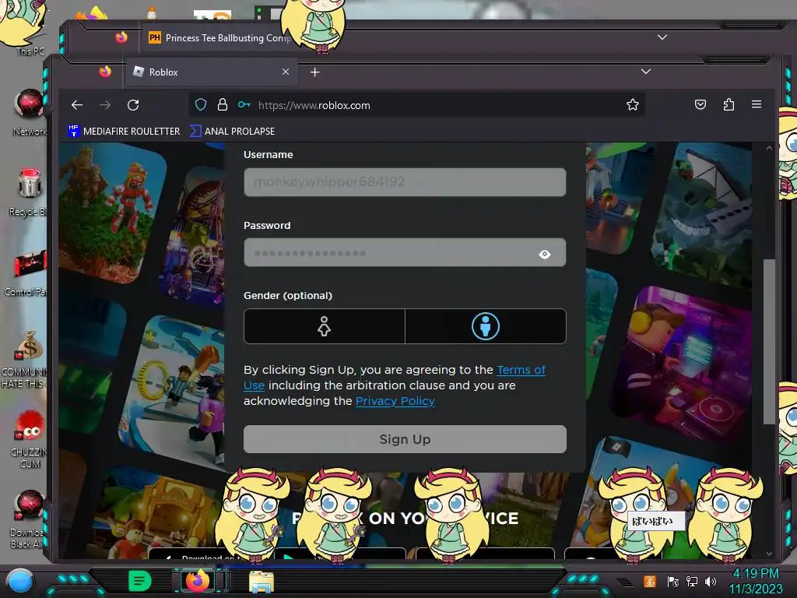Click the Firefox logo in the background window
This screenshot has width=797, height=598.
coord(121,37)
